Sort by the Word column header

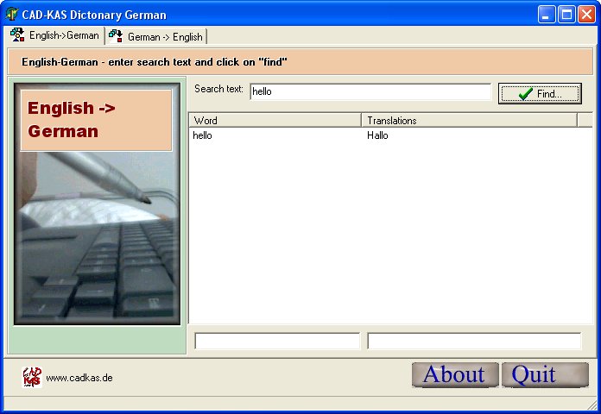[x=275, y=121]
